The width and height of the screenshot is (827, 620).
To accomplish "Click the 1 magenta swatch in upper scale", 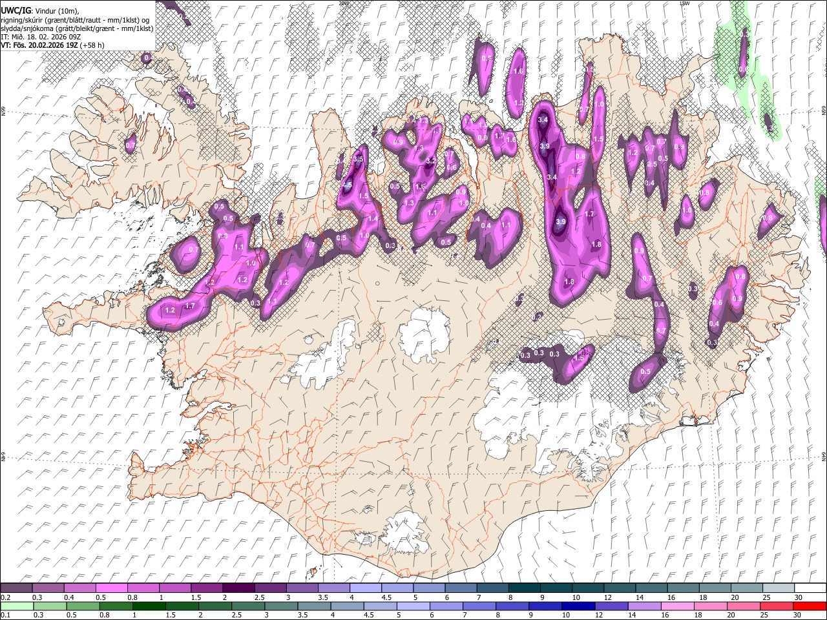I will point(174,588).
